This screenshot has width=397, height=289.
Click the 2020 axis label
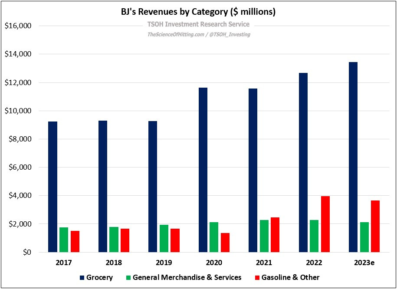[x=214, y=263]
